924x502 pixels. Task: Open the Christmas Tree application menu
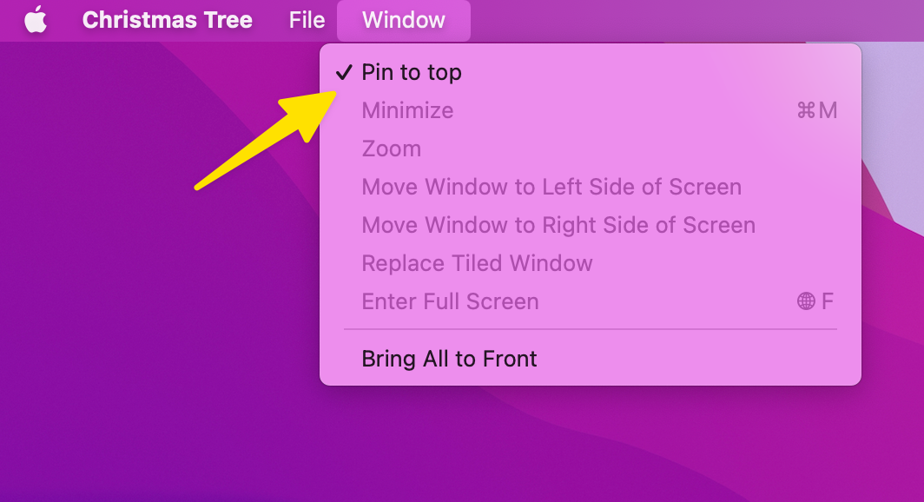[167, 20]
